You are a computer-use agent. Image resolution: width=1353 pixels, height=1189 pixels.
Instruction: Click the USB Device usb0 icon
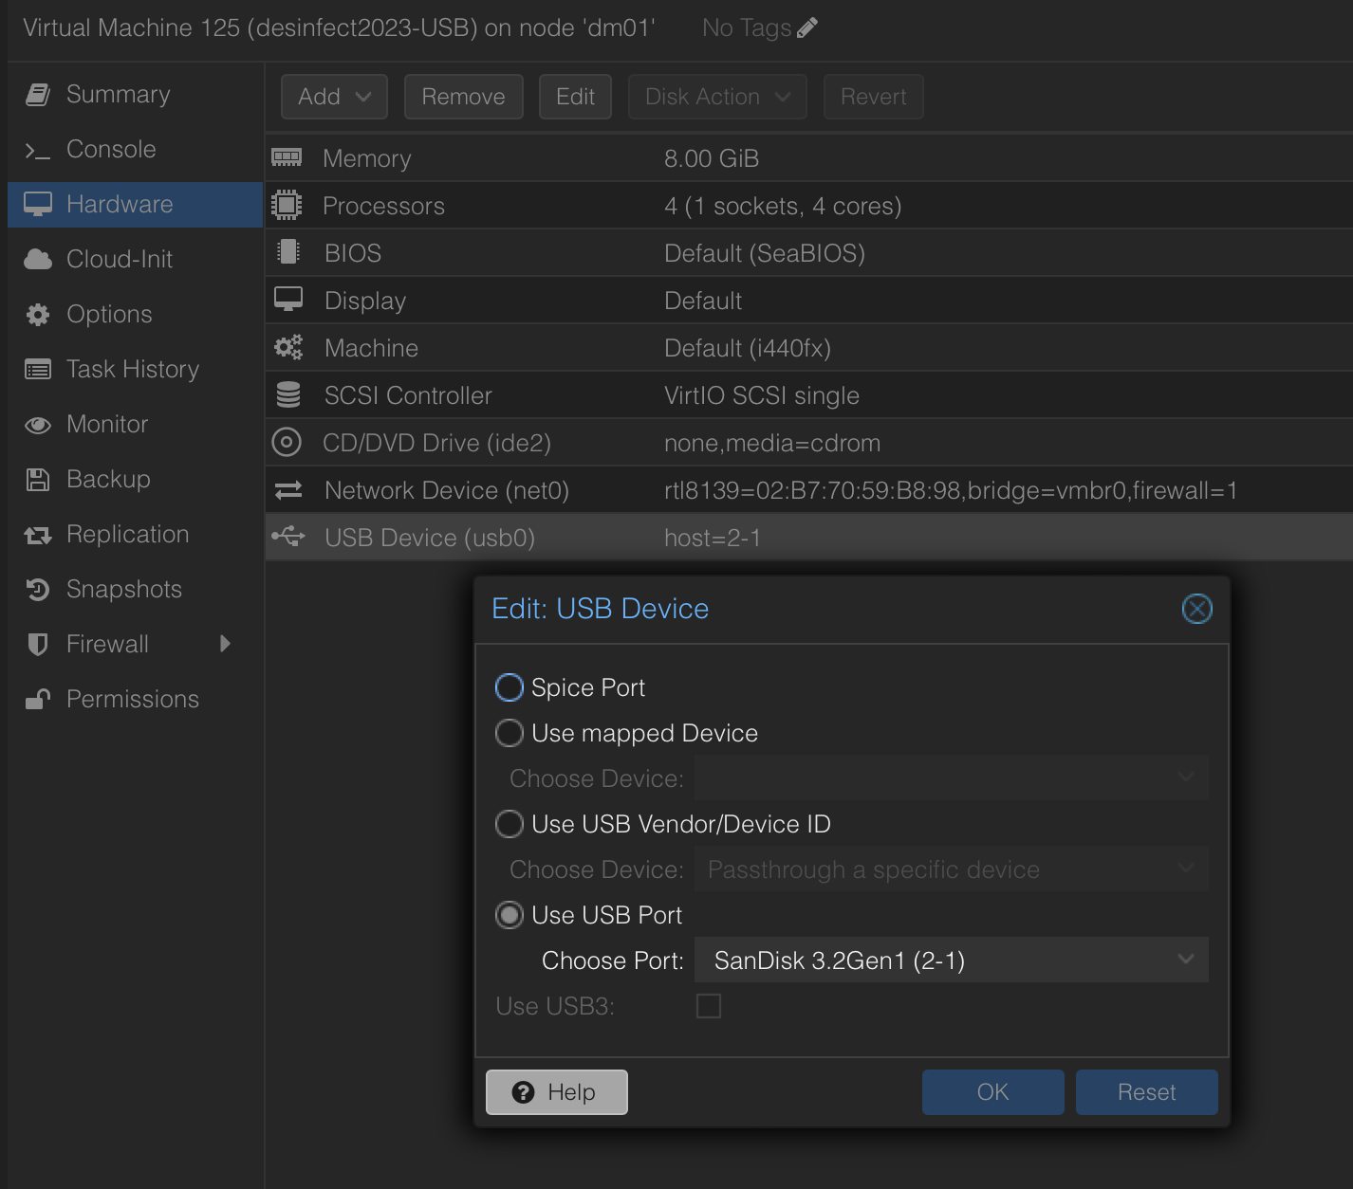pos(288,538)
